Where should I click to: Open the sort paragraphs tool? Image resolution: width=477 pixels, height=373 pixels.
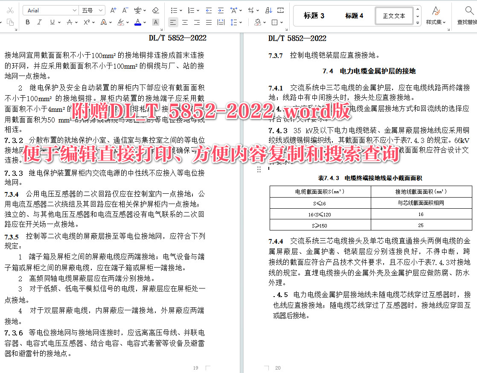click(x=269, y=10)
